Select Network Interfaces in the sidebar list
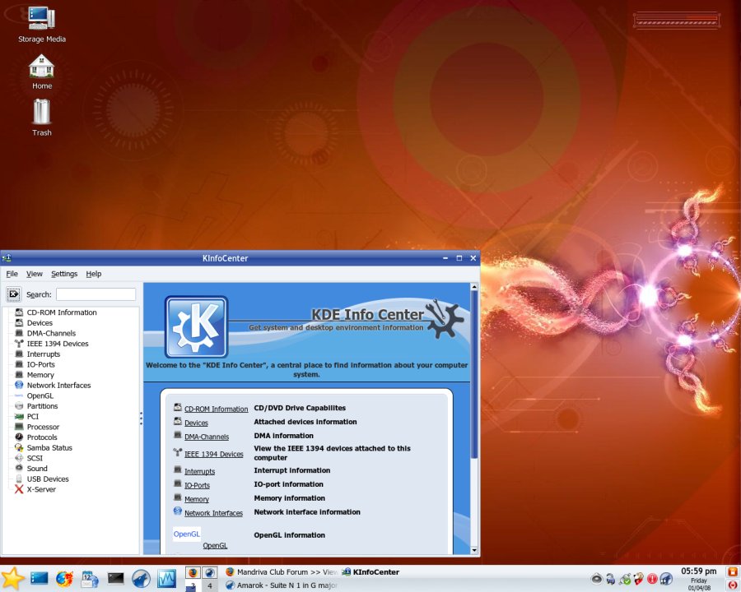This screenshot has height=592, width=741. (58, 386)
